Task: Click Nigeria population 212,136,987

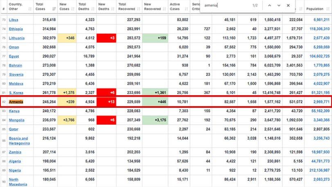Action: pos(319,170)
